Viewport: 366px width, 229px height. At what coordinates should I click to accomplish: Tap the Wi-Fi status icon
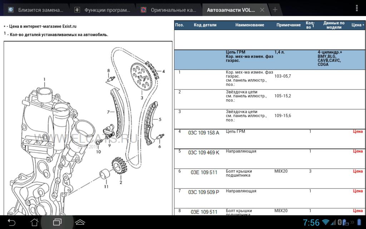(x=325, y=222)
